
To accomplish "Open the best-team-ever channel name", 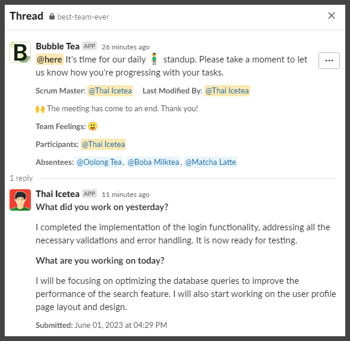I will click(83, 17).
